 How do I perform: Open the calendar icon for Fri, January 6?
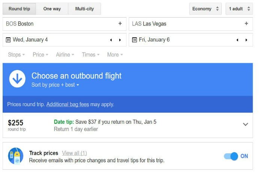point(134,40)
